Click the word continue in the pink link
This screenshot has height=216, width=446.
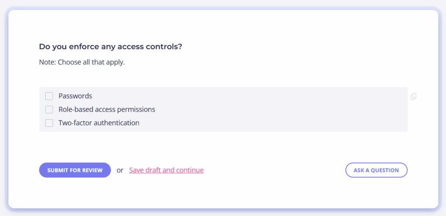pos(190,170)
